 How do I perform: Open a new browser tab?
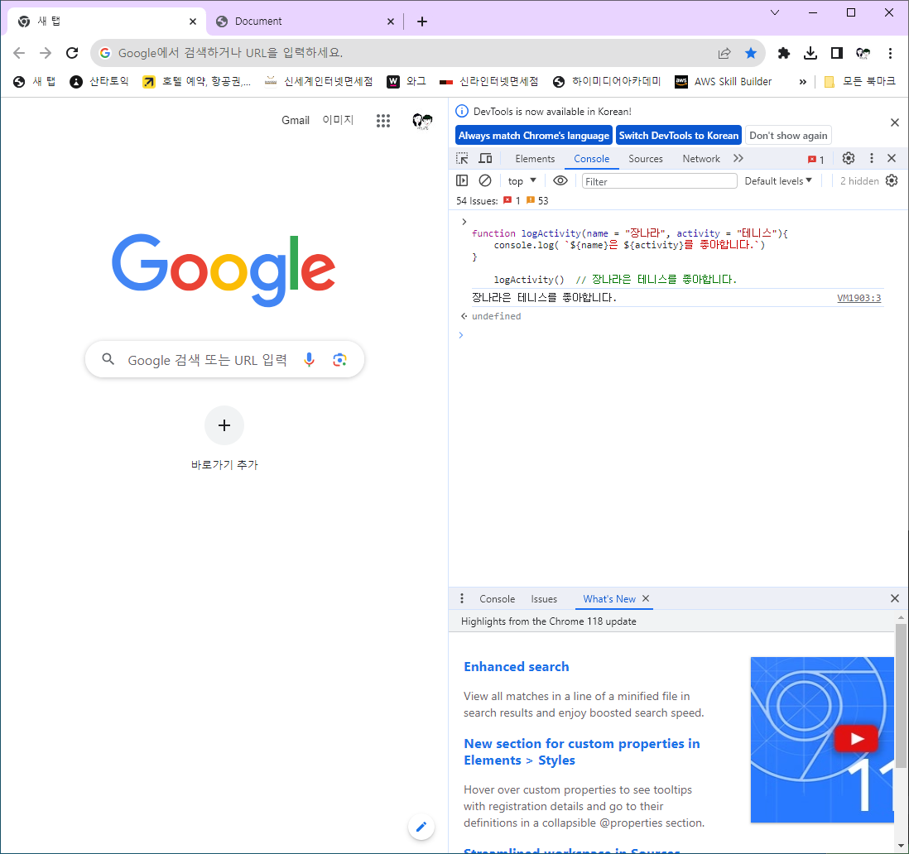click(422, 22)
